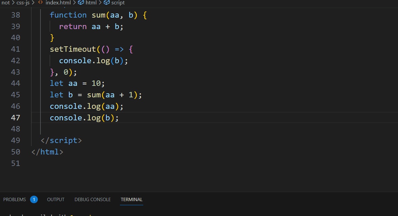Click the '0' delay argument on line 43

pyautogui.click(x=66, y=72)
